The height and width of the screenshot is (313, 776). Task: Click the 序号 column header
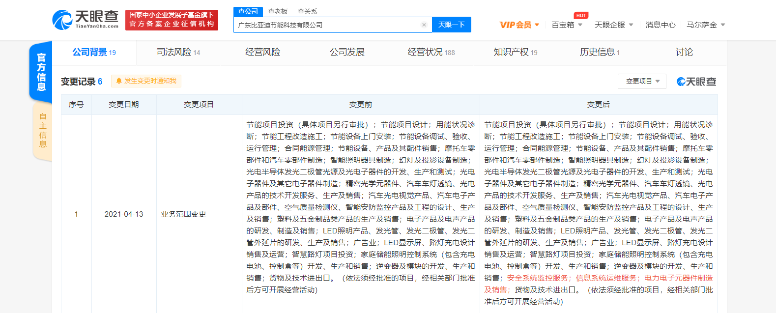point(76,105)
